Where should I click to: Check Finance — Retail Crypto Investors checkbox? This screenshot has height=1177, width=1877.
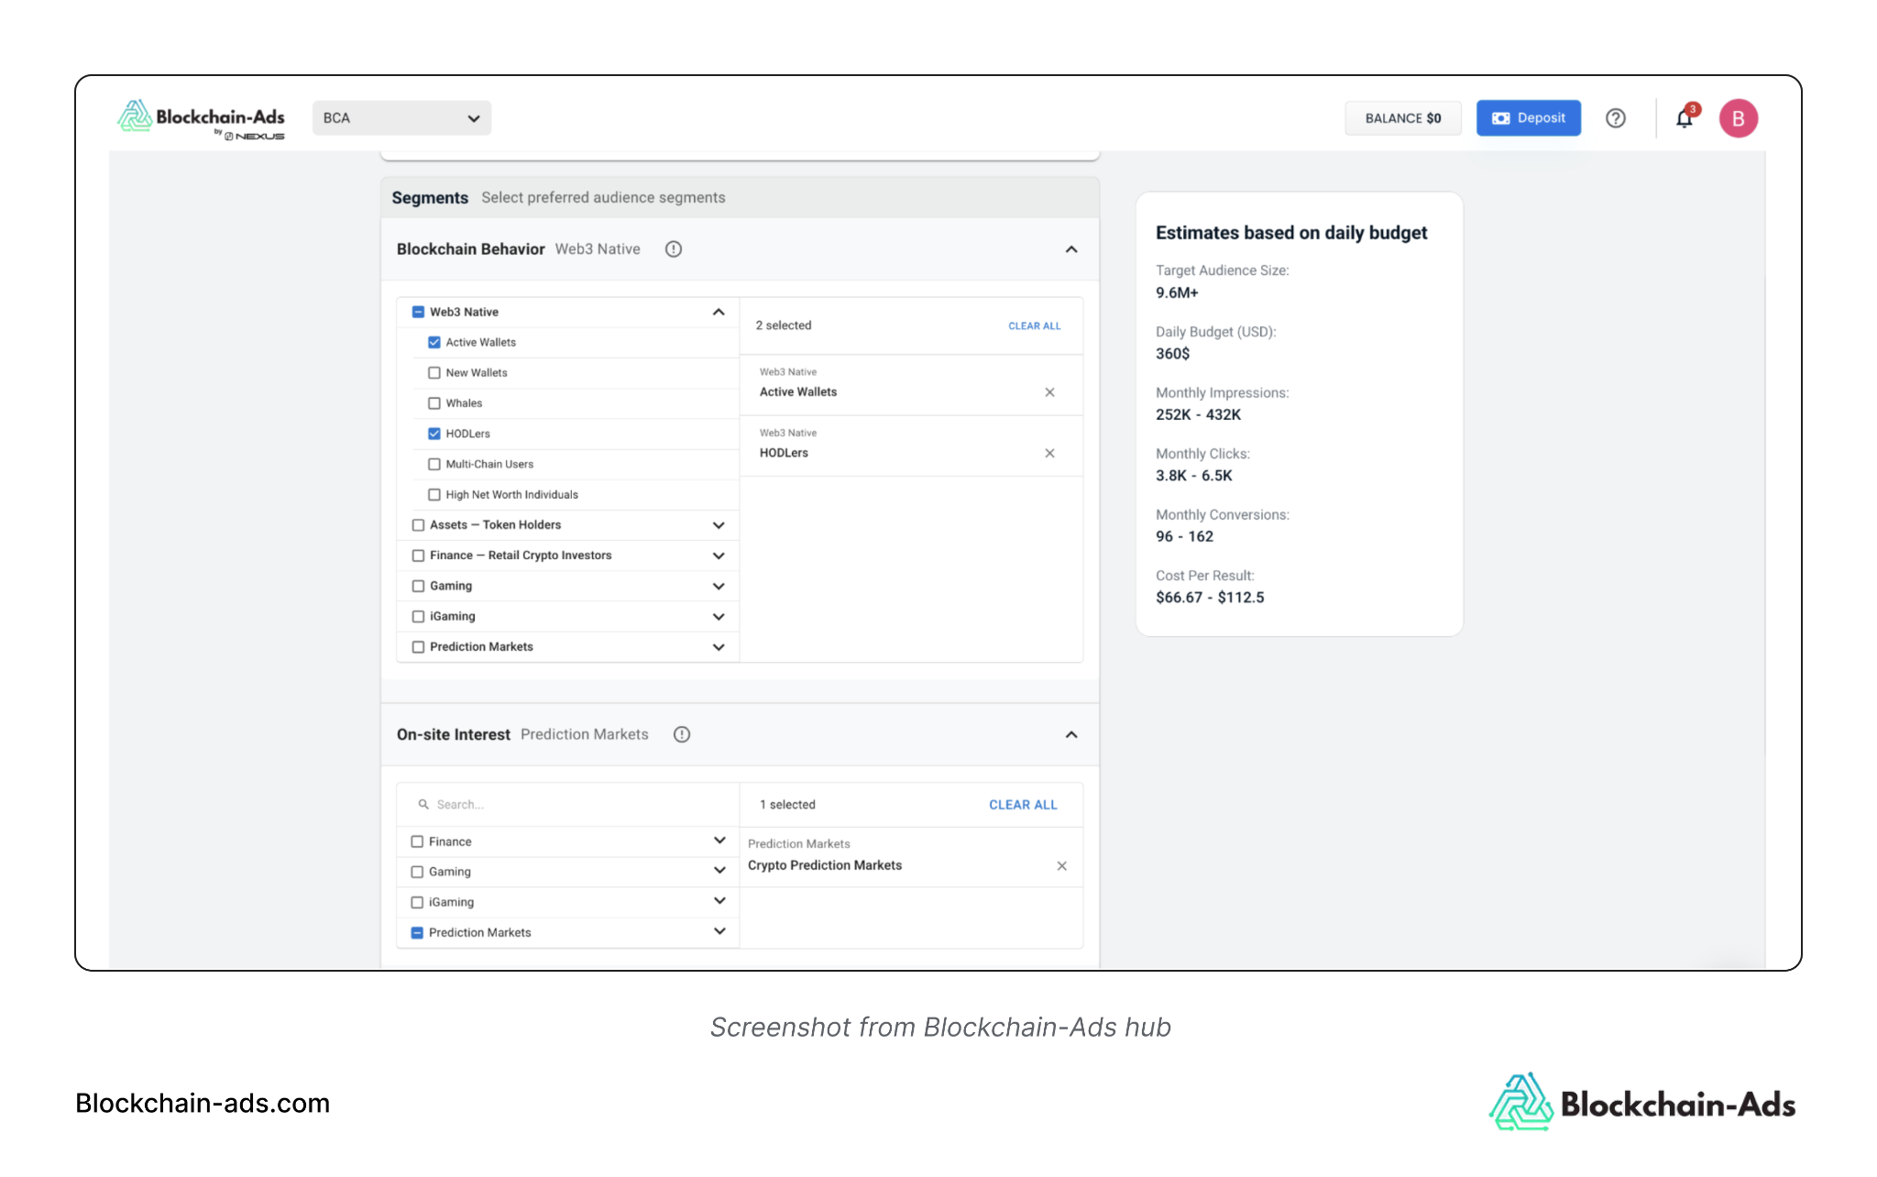click(x=418, y=555)
